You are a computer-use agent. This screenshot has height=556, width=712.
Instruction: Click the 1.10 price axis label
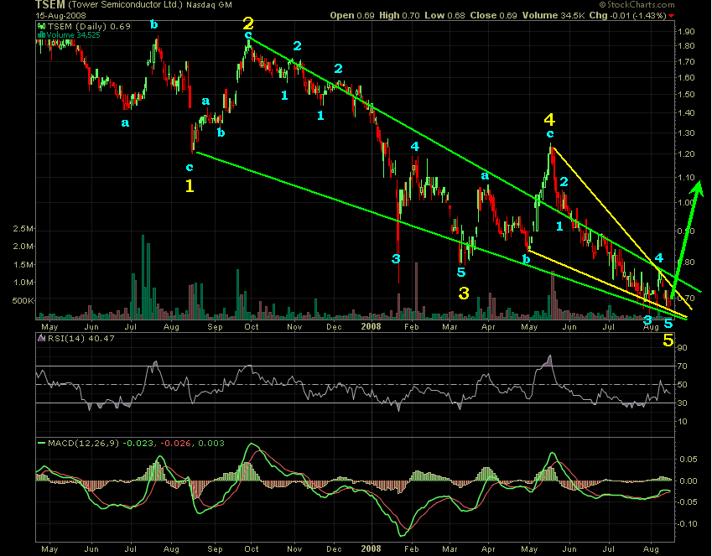point(686,178)
